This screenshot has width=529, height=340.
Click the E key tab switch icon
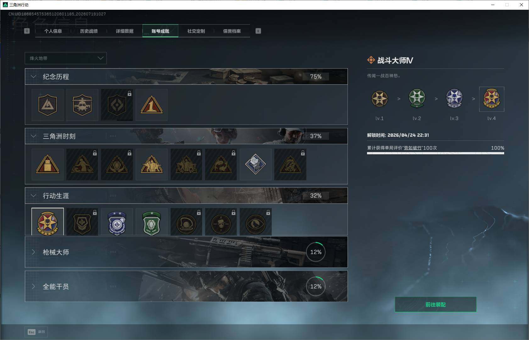258,31
